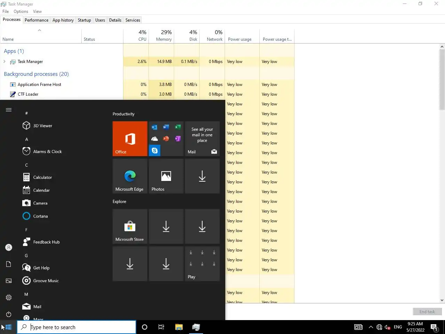Open Cortana circle on the taskbar
Image resolution: width=445 pixels, height=334 pixels.
[x=145, y=327]
